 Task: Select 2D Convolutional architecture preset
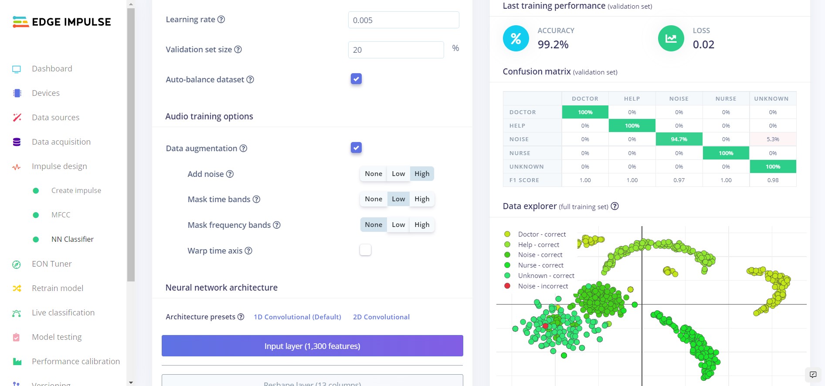[381, 317]
